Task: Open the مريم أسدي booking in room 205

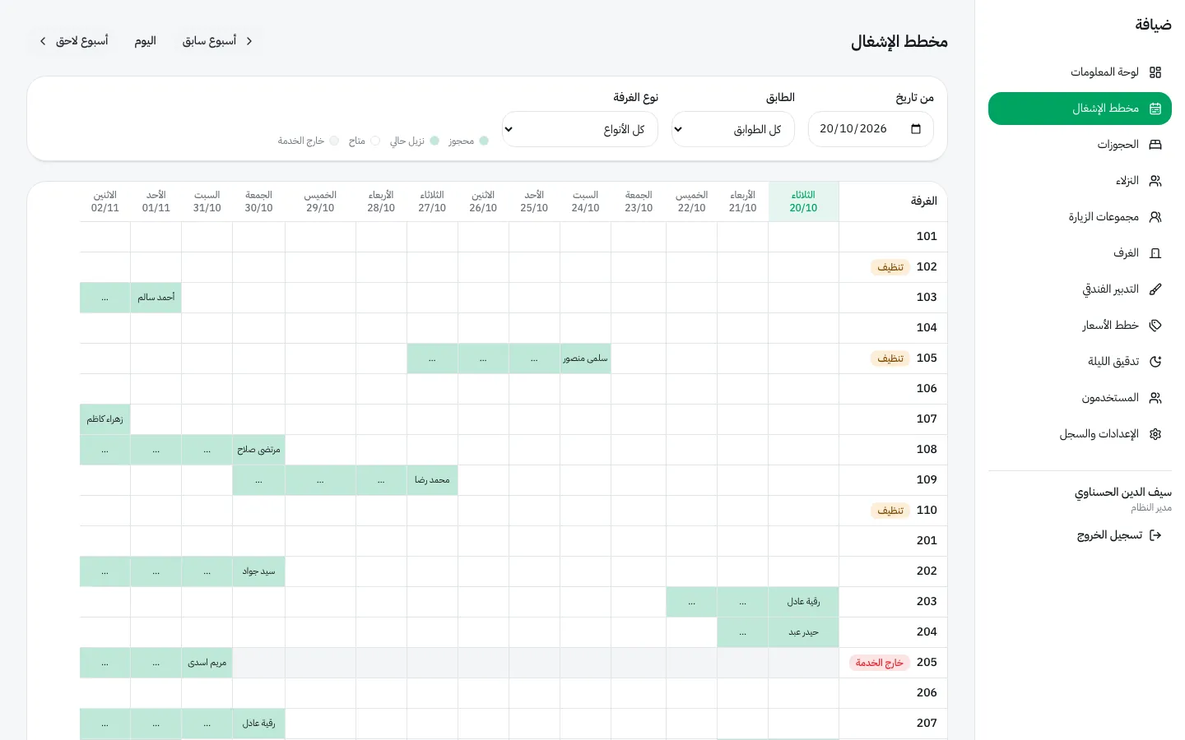Action: 207,663
